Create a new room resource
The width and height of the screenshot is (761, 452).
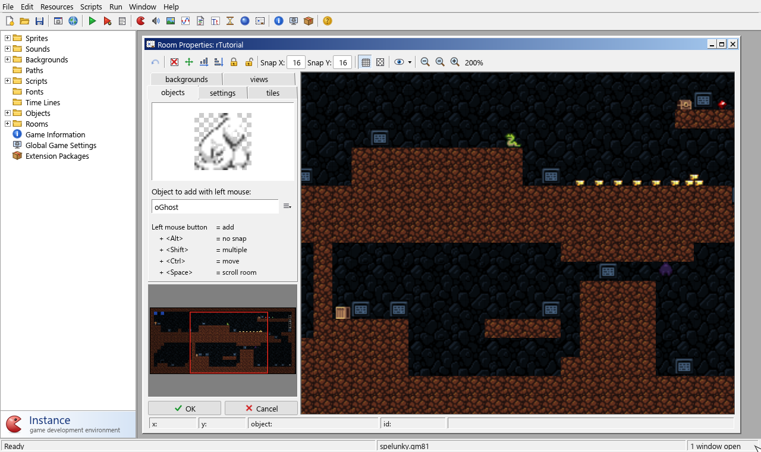[x=260, y=21]
